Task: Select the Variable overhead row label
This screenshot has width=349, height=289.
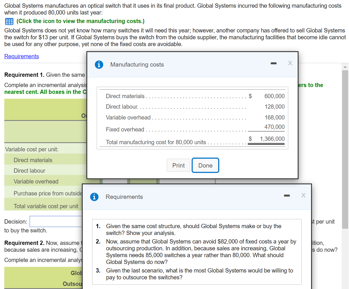Action: point(36,181)
